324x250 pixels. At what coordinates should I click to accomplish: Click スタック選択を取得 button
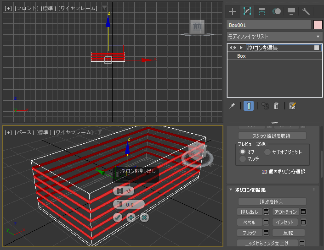tap(272, 136)
